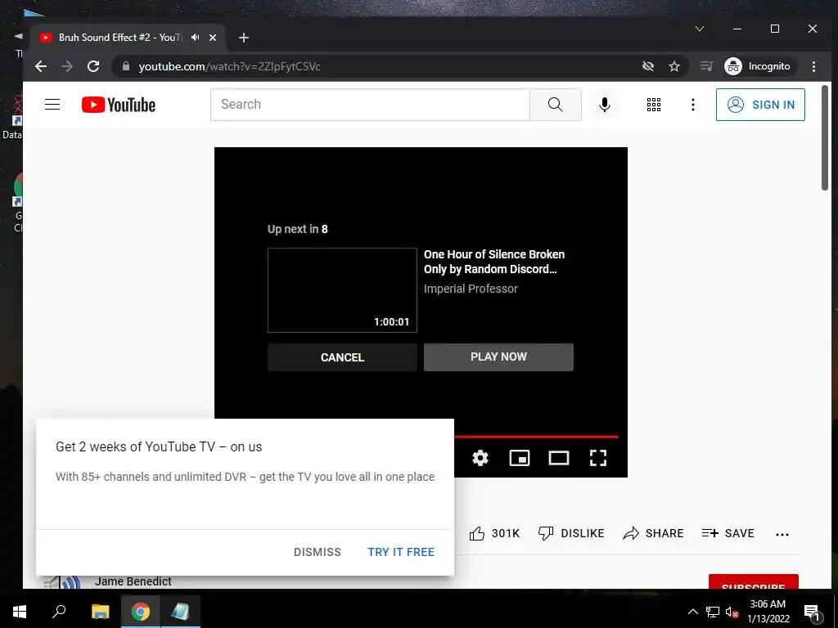Search with your voice microphone icon
Image resolution: width=838 pixels, height=628 pixels.
(x=605, y=105)
